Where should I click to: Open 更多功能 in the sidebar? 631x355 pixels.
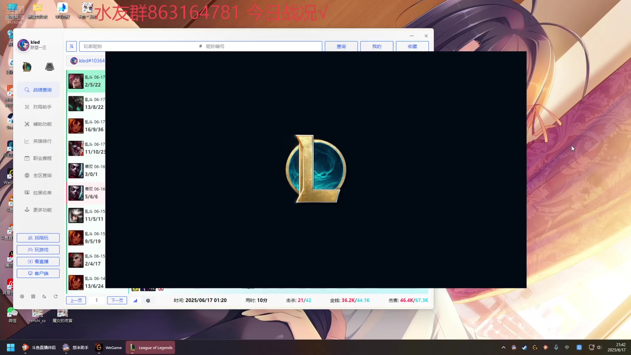point(38,210)
